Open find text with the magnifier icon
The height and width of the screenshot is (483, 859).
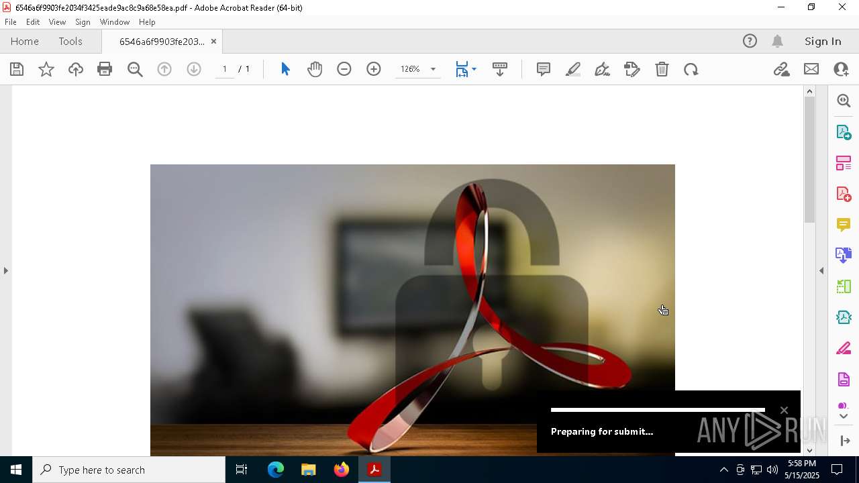point(135,69)
